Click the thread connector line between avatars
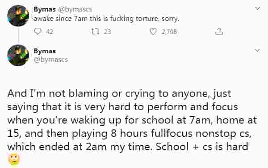 18,36
